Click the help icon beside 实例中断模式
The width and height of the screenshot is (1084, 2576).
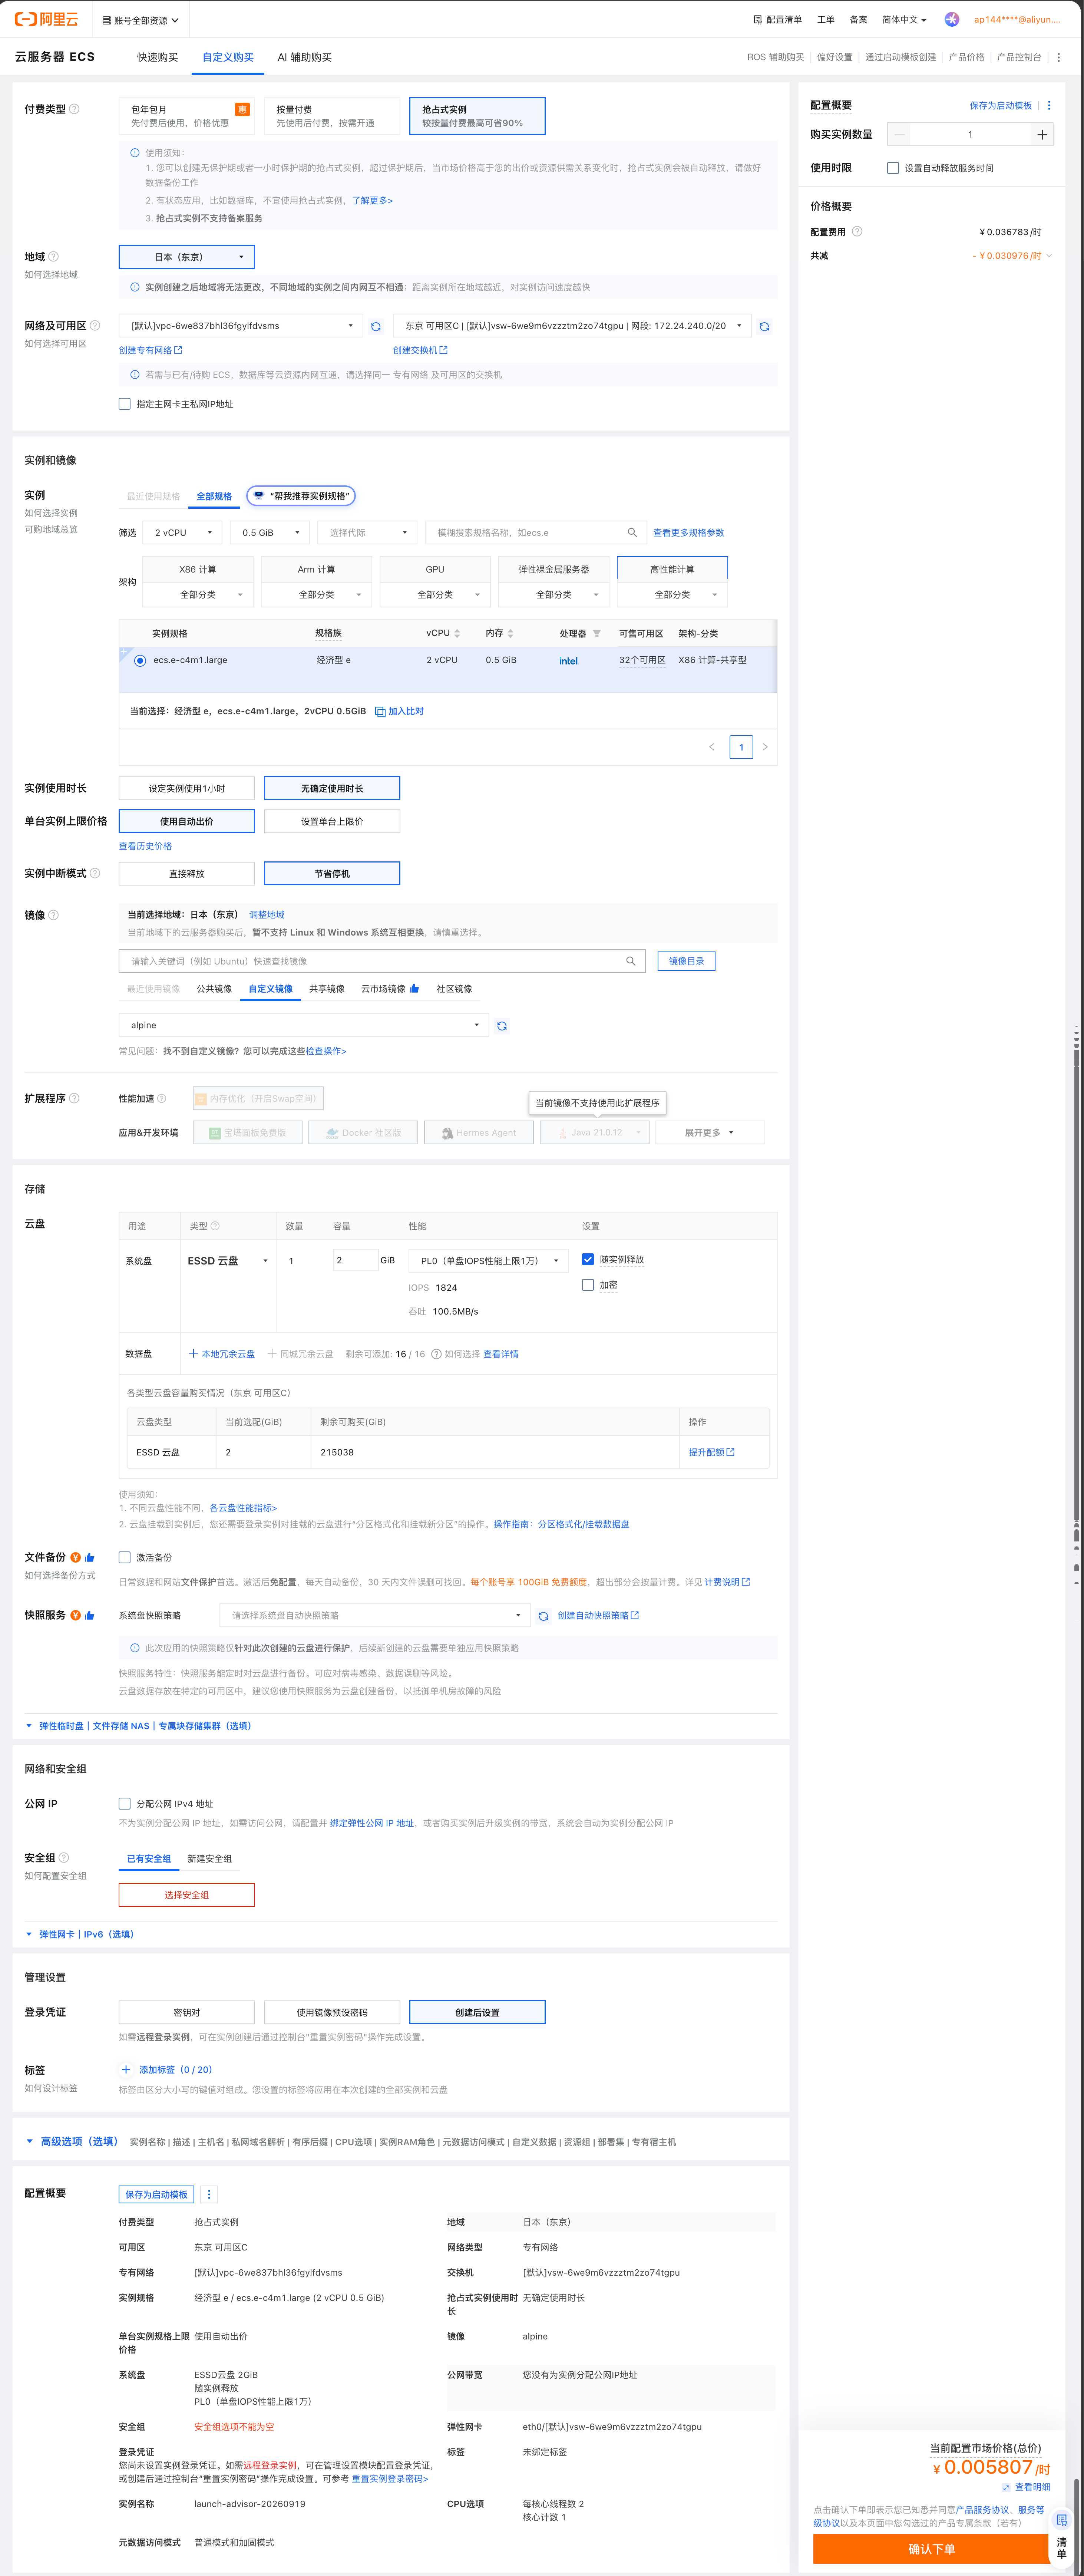pyautogui.click(x=95, y=873)
